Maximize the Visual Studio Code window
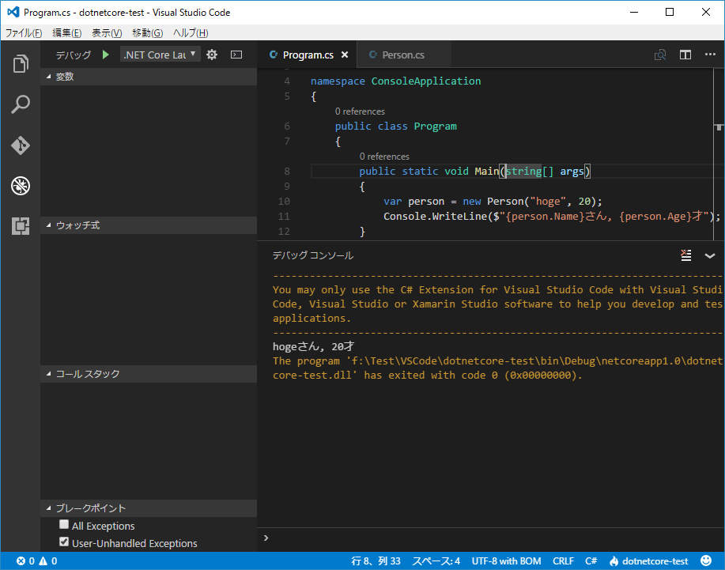Viewport: 725px width, 570px height. 670,12
